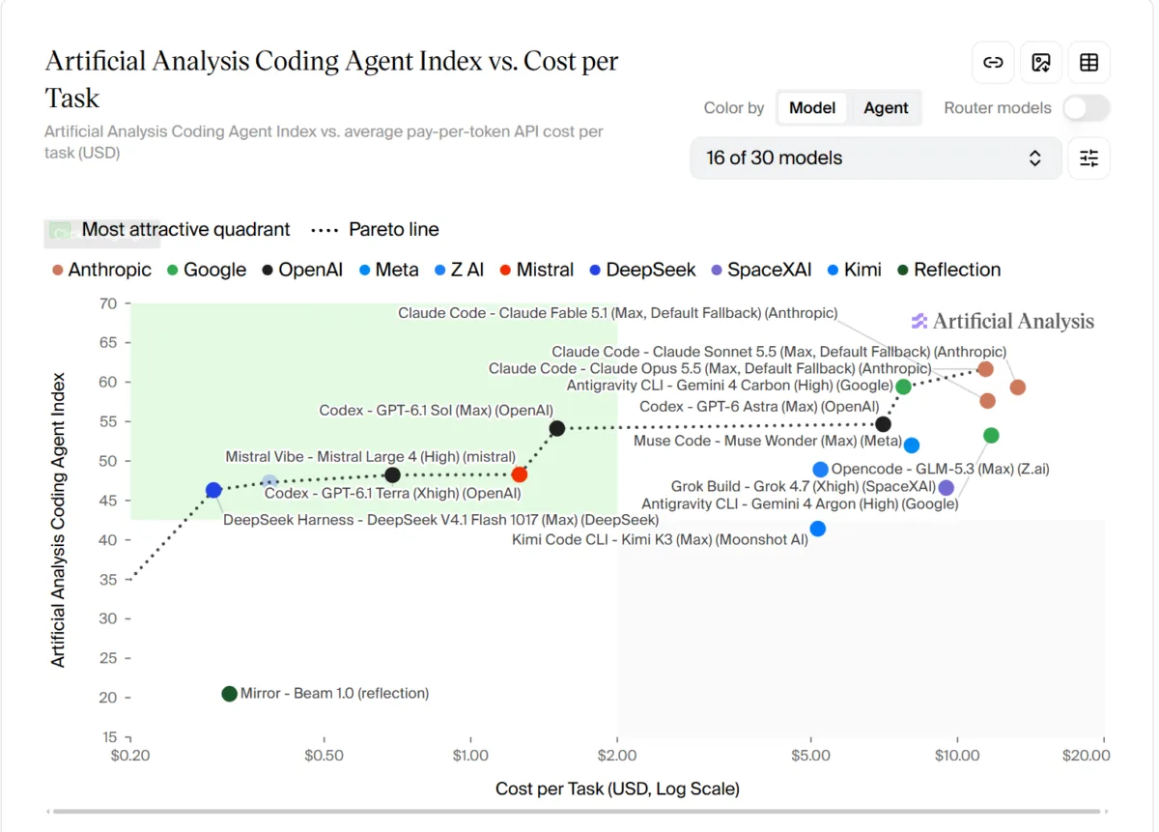Click the Grok 4.7 purple data point
Image resolution: width=1159 pixels, height=832 pixels.
[946, 488]
